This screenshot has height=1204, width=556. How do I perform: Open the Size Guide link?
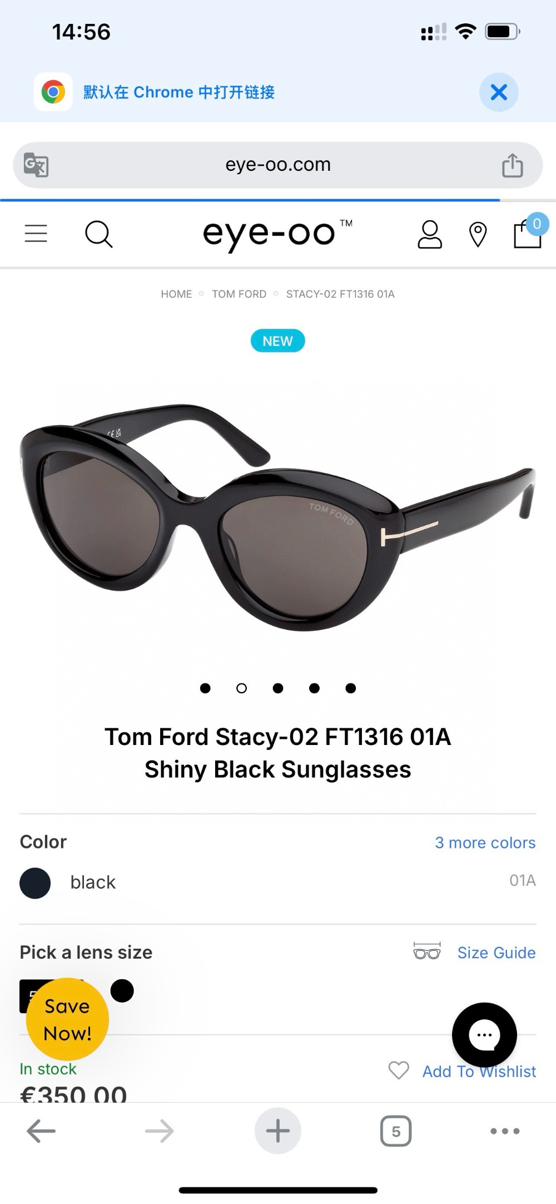click(497, 953)
